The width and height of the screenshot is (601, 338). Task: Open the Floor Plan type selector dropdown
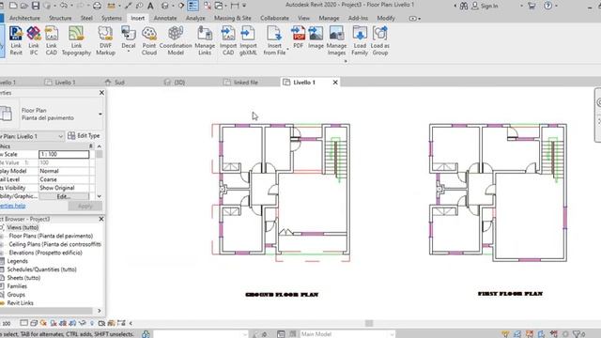coord(100,114)
